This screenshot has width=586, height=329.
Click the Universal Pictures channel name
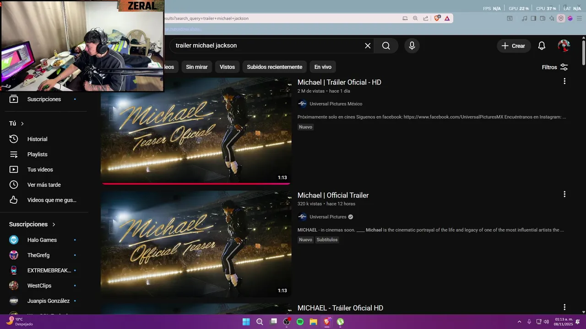(328, 217)
